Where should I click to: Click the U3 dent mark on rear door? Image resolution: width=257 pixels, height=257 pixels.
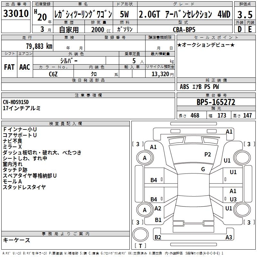point(233,199)
